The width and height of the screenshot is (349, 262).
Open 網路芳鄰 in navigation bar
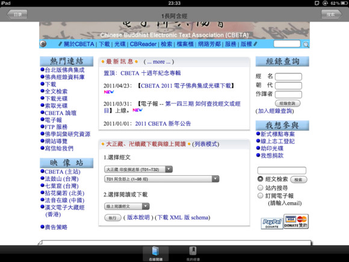pyautogui.click(x=209, y=44)
